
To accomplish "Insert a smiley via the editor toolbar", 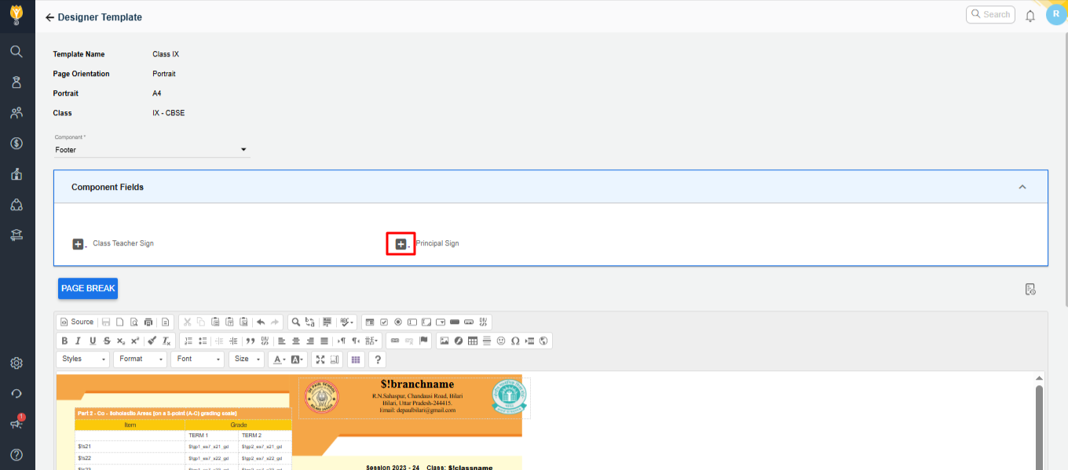I will 501,341.
